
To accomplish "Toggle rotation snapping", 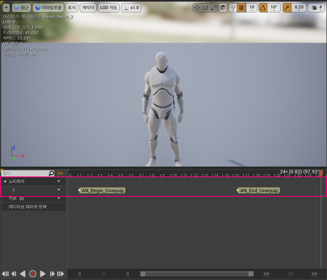I will 263,8.
